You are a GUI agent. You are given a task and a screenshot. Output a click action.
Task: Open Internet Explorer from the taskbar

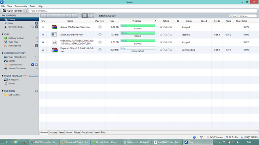point(7,142)
